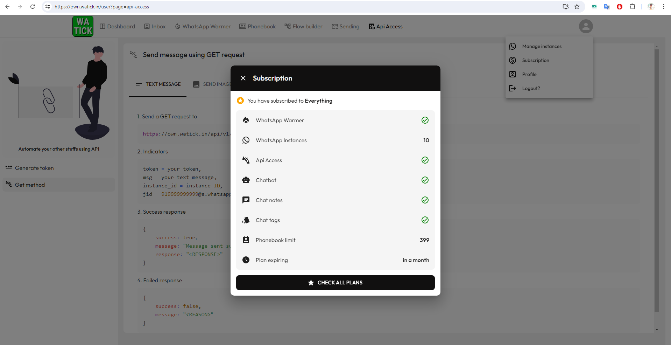Open Inbox in the top navigation
The height and width of the screenshot is (345, 671).
155,27
